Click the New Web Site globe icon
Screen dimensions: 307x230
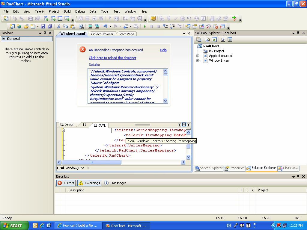pyautogui.click(x=19, y=26)
